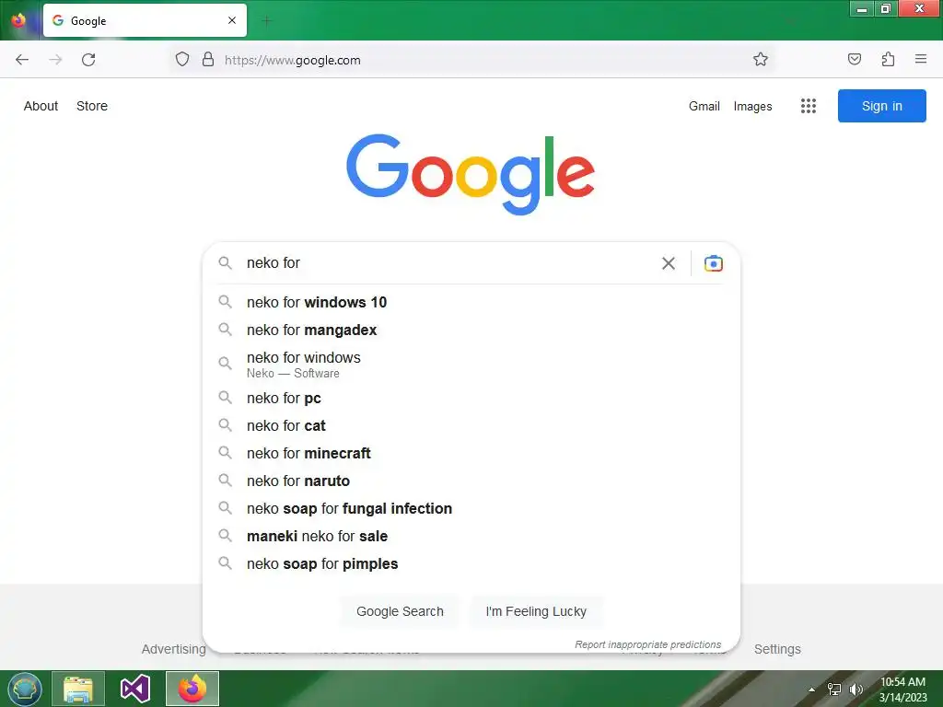Viewport: 943px width, 707px height.
Task: Open the Gmail link
Action: (x=704, y=106)
